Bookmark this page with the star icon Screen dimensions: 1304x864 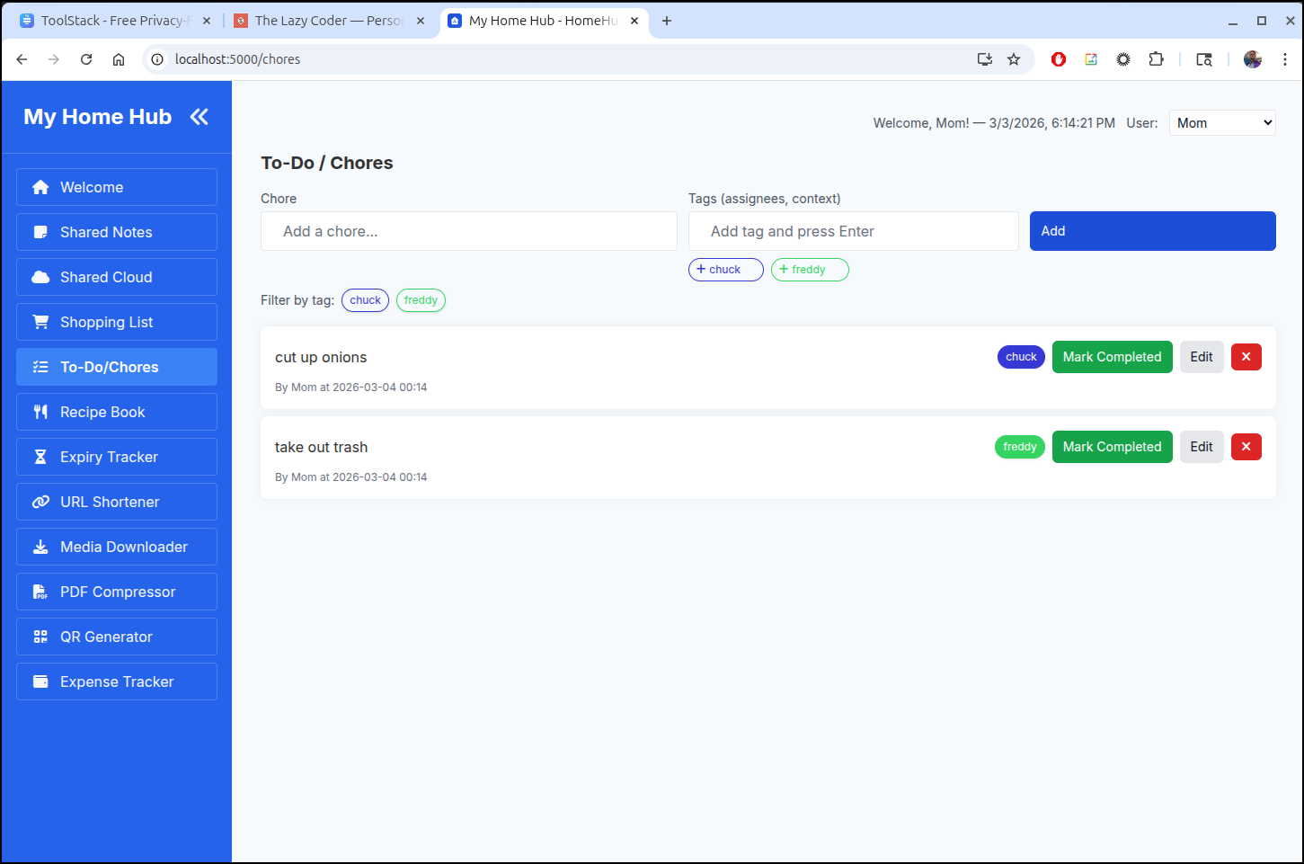[1014, 59]
